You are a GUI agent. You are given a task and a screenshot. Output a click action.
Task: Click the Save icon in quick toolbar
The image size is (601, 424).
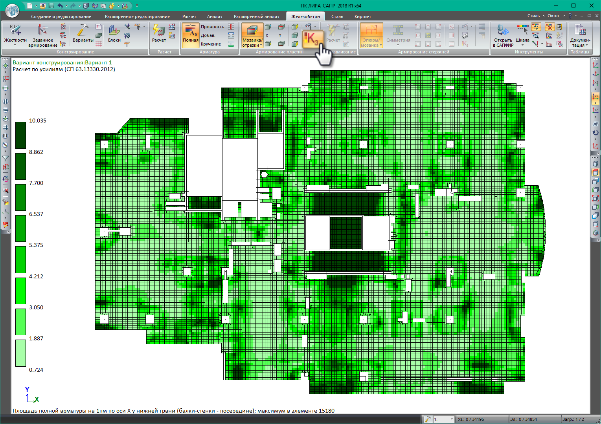pos(51,6)
